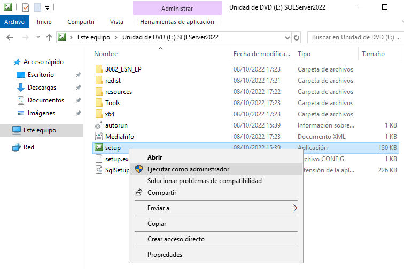Switch to the Vista ribbon tab
This screenshot has width=404, height=269.
point(116,22)
